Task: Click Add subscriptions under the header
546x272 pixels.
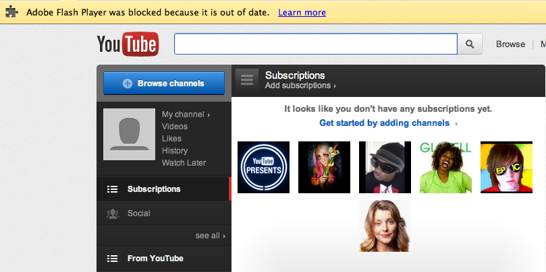Action: pyautogui.click(x=300, y=86)
